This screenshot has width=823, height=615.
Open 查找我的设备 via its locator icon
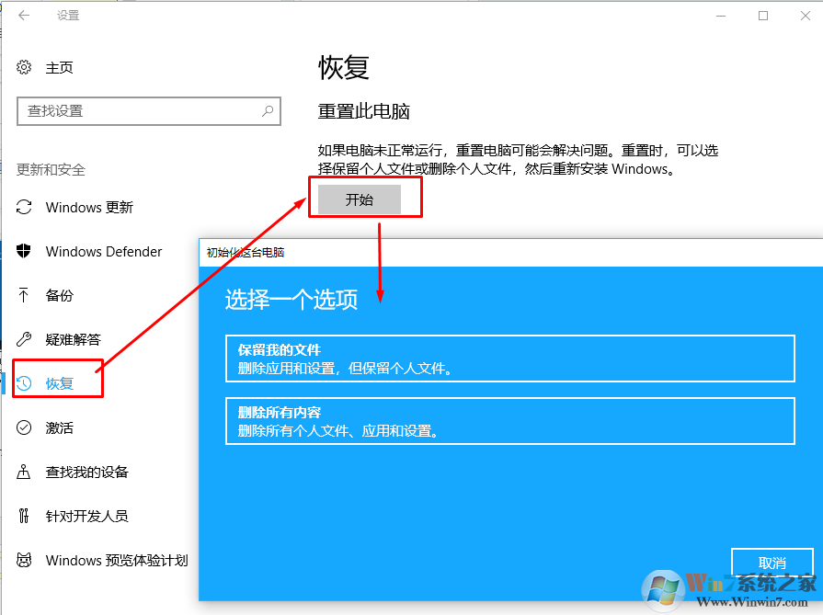tap(23, 472)
